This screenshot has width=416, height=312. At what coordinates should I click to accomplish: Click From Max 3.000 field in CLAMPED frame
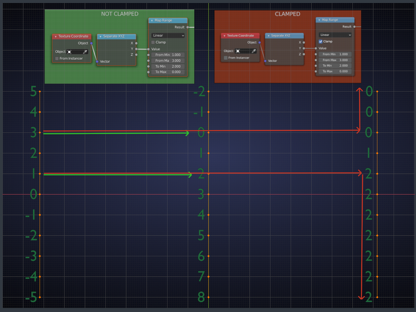pyautogui.click(x=335, y=60)
